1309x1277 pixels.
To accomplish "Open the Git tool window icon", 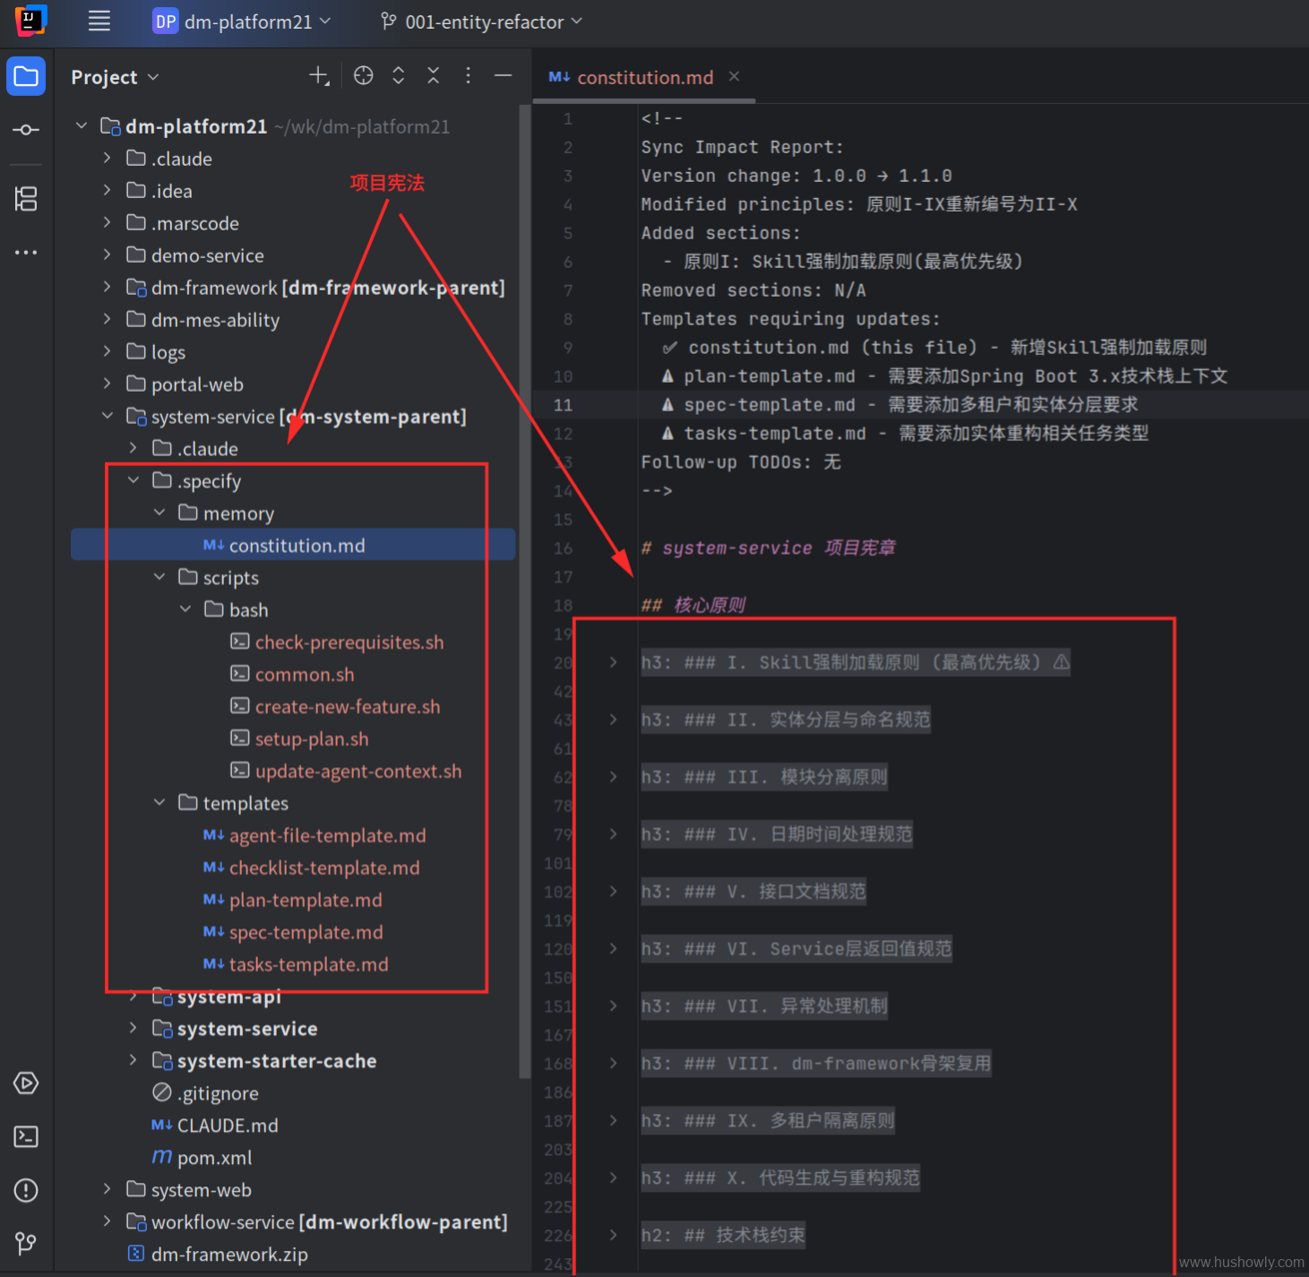I will [26, 1243].
